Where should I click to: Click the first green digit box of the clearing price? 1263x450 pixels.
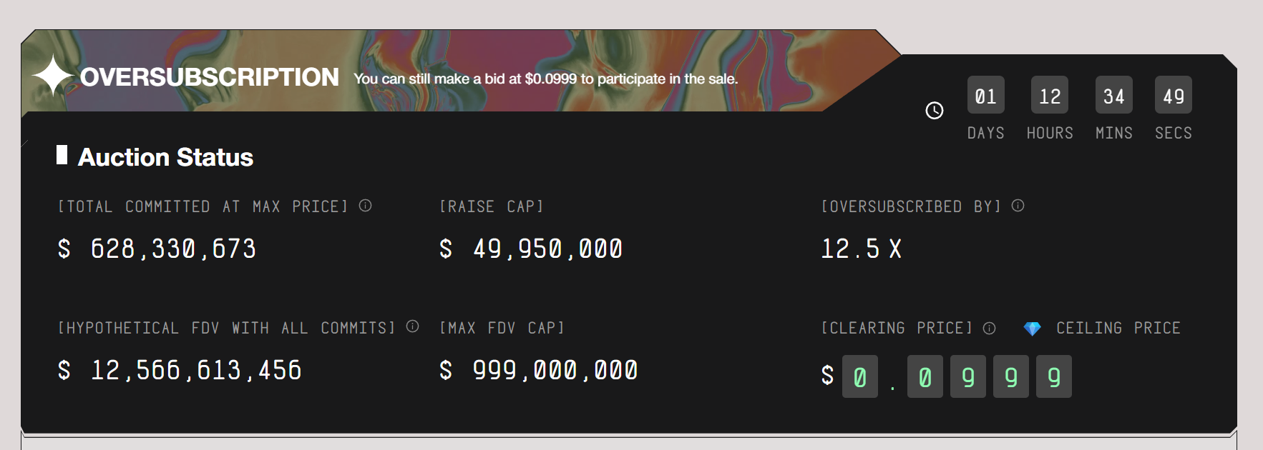(x=859, y=376)
